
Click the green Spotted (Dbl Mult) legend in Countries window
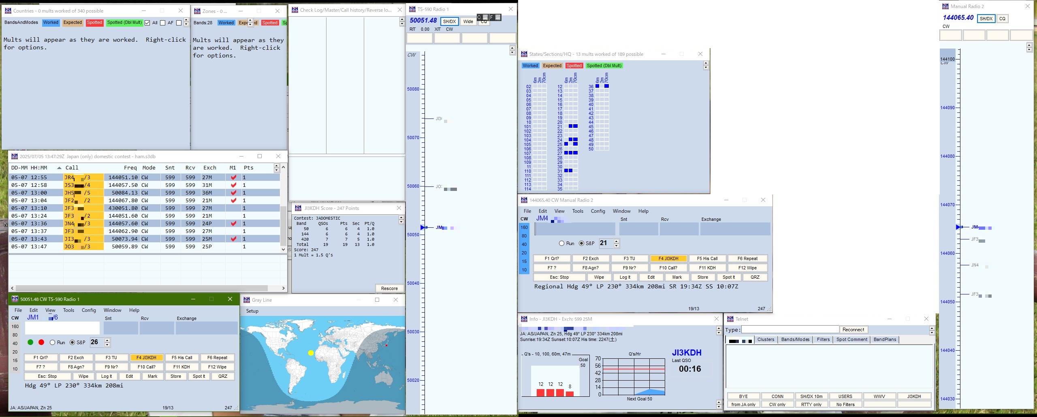click(x=124, y=23)
